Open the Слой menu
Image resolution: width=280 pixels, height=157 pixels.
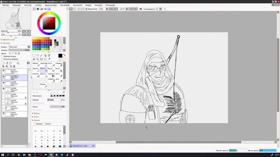tap(38, 5)
